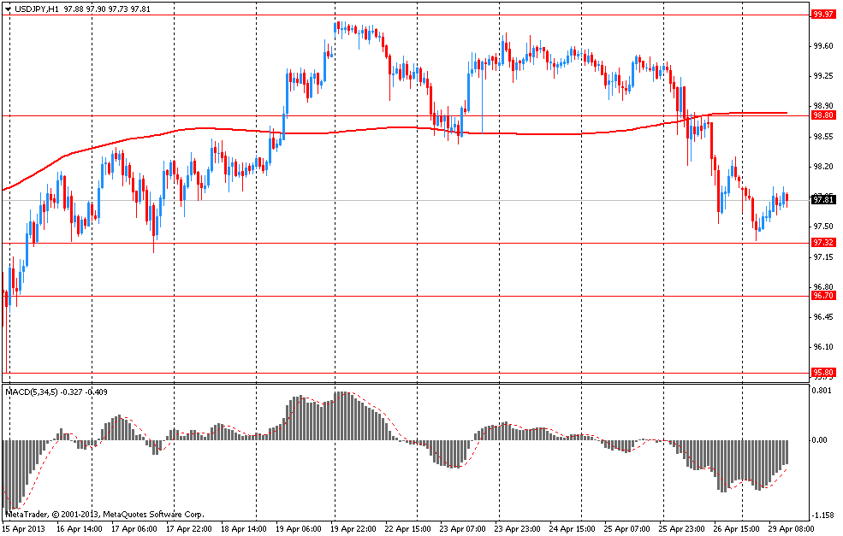The image size is (843, 536).
Task: Click the 96.10 price scale label
Action: pyautogui.click(x=823, y=347)
